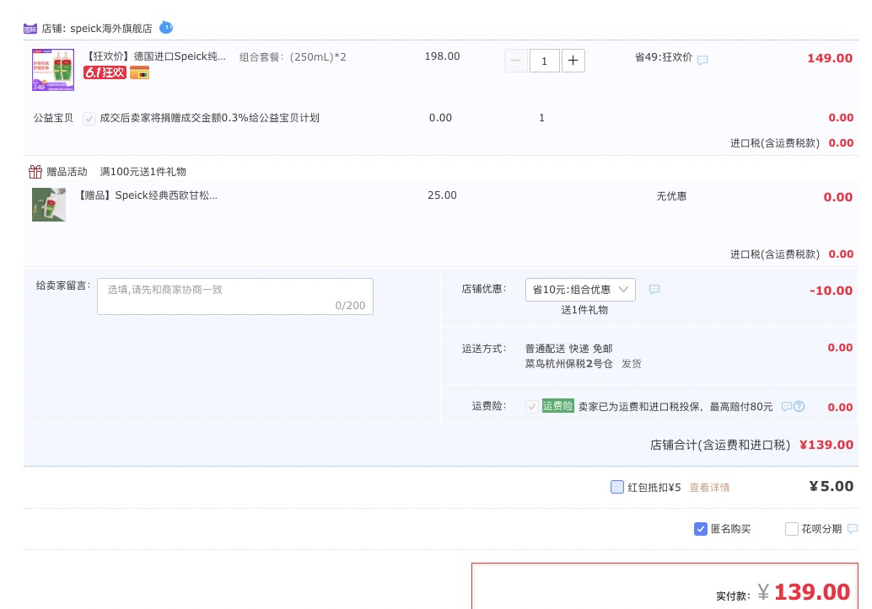
Task: Enable the 花呗分期 checkbox
Action: point(791,529)
